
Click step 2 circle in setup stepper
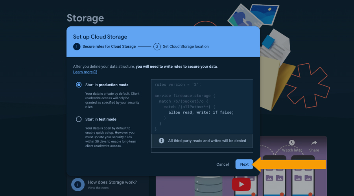(157, 46)
